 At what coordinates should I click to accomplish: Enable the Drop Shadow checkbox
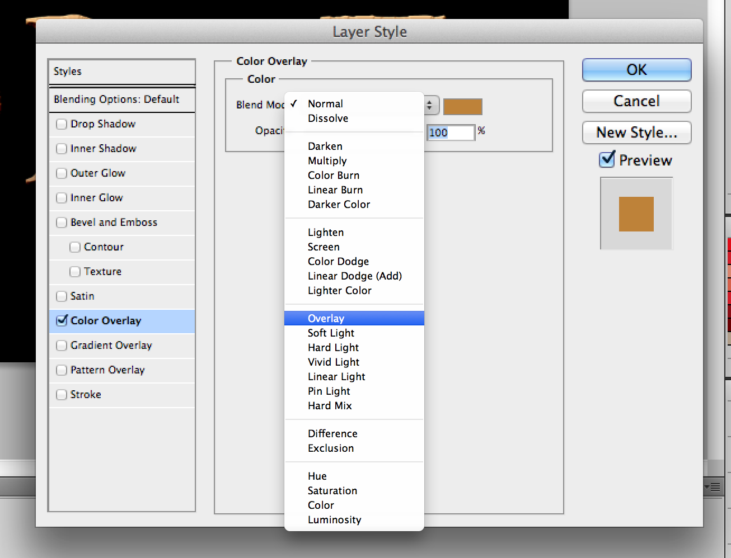pyautogui.click(x=62, y=124)
